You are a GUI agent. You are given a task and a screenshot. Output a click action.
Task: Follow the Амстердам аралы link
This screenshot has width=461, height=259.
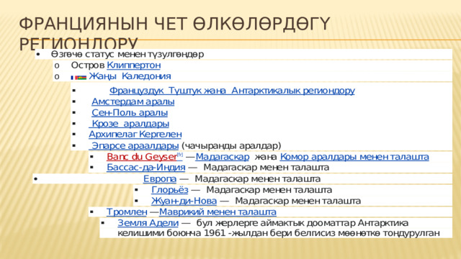pyautogui.click(x=133, y=102)
